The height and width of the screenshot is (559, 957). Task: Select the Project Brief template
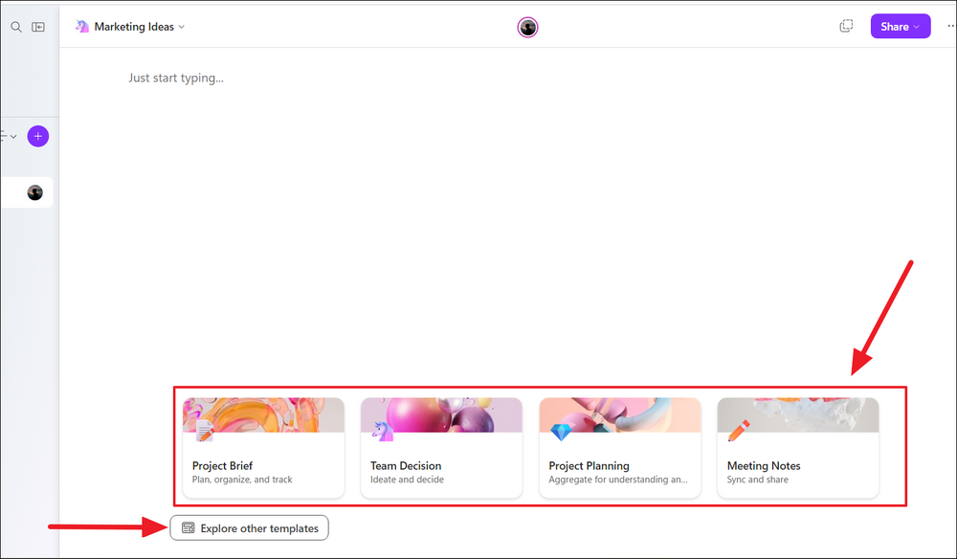pyautogui.click(x=263, y=448)
